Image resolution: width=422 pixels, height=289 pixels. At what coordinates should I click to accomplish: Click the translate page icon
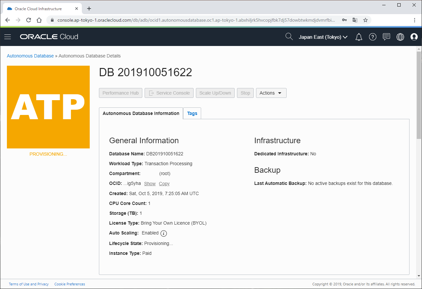[x=355, y=20]
